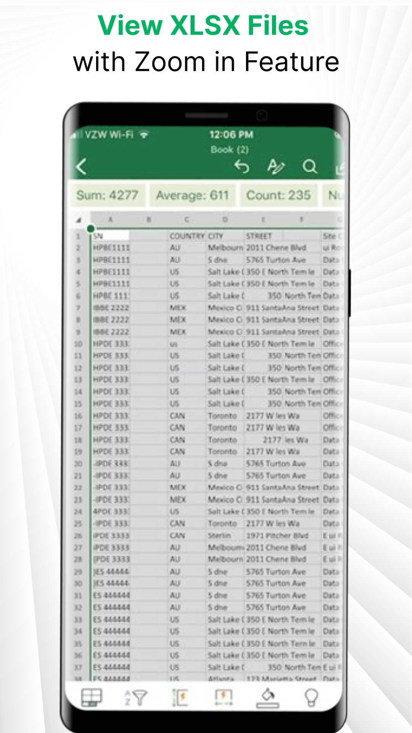Open the table grid icon in bottom toolbar
This screenshot has height=733, width=412.
[x=92, y=697]
